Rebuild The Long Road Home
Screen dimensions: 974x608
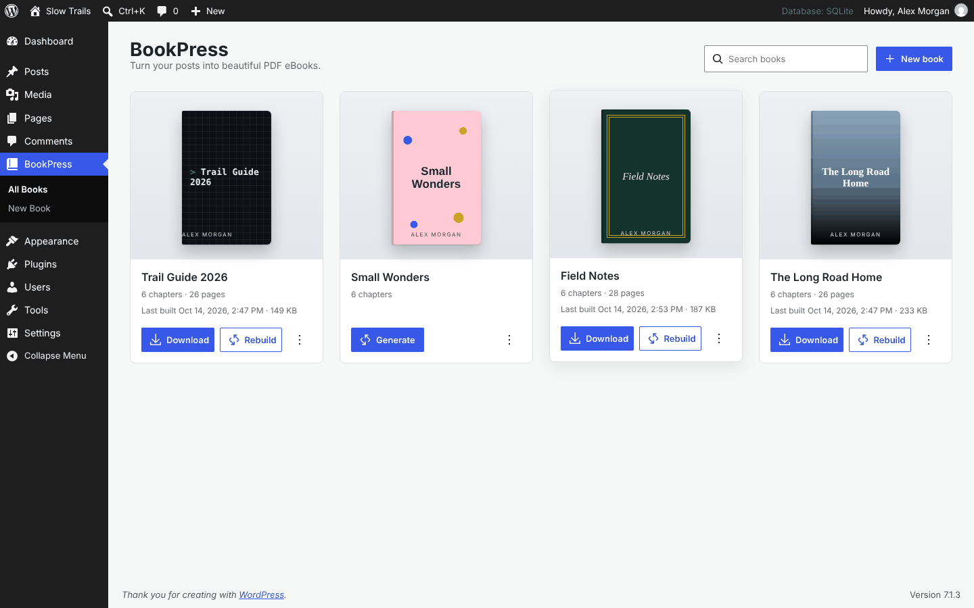coord(880,340)
